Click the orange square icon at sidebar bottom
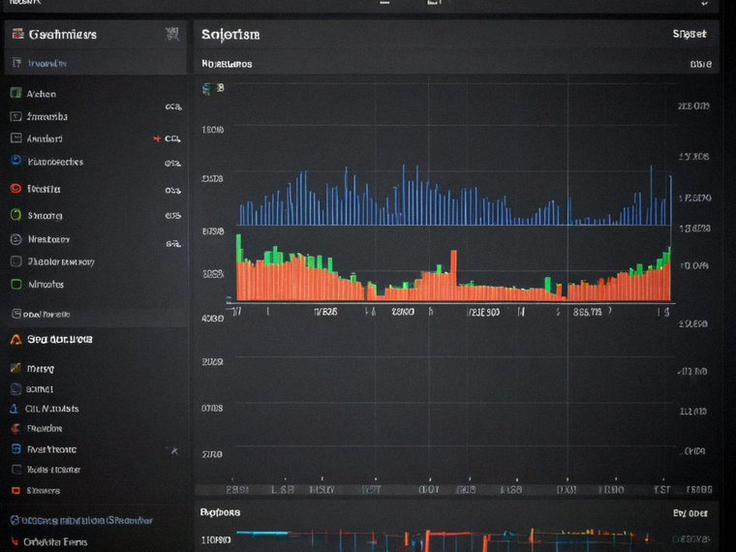This screenshot has width=736, height=552. pos(15,491)
